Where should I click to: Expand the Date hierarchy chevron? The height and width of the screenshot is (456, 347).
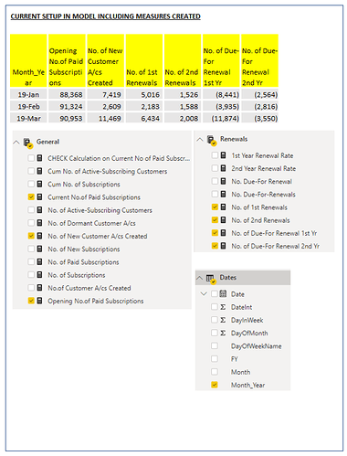tap(204, 293)
